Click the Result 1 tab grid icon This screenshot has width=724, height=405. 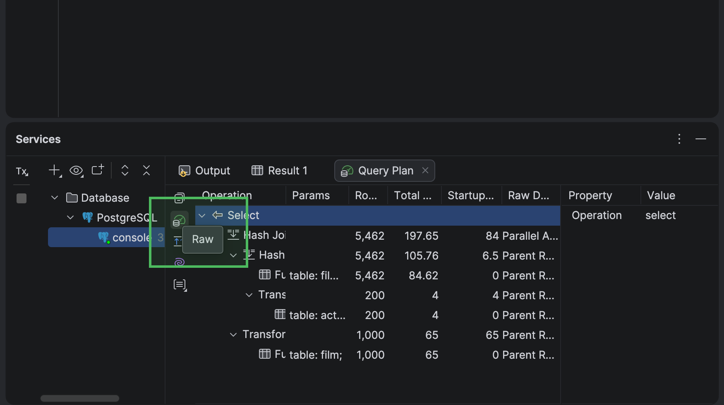257,170
